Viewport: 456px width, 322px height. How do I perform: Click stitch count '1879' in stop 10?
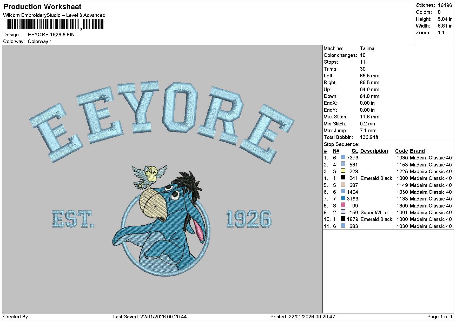(x=352, y=219)
